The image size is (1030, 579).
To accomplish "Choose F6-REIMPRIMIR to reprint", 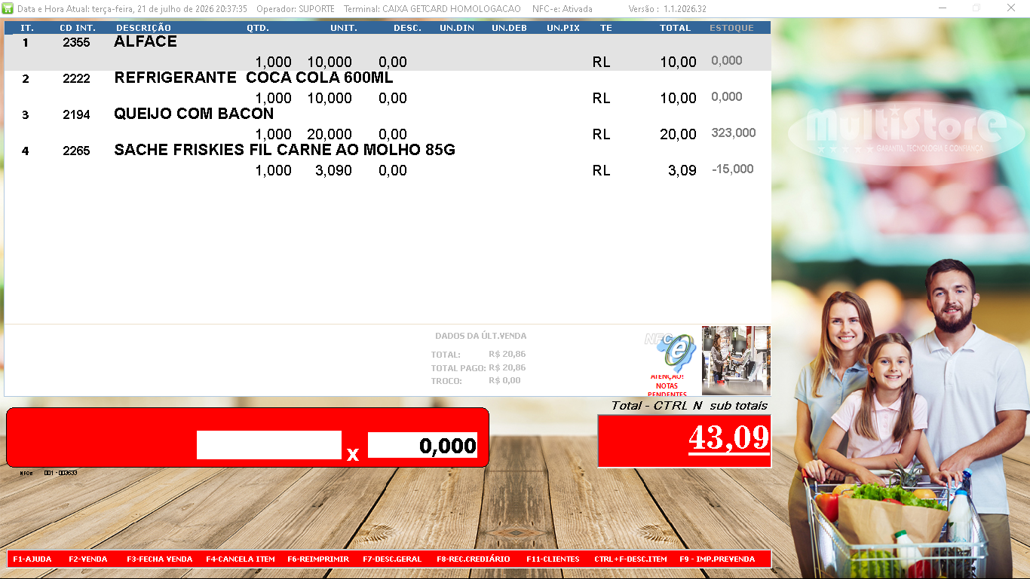I will tap(318, 559).
